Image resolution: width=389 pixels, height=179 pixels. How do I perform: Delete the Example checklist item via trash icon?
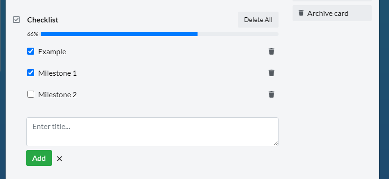coord(272,51)
